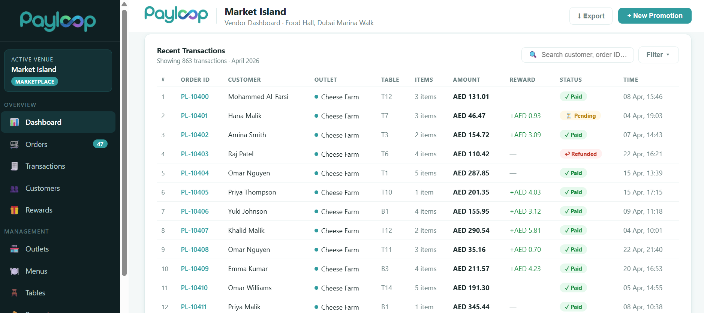Open the Filter dropdown
The height and width of the screenshot is (313, 704).
[658, 55]
